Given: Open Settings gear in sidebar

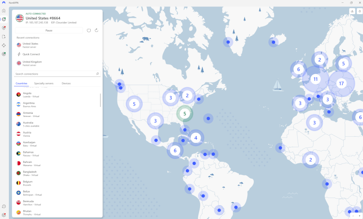Looking at the screenshot, I should coord(4,215).
